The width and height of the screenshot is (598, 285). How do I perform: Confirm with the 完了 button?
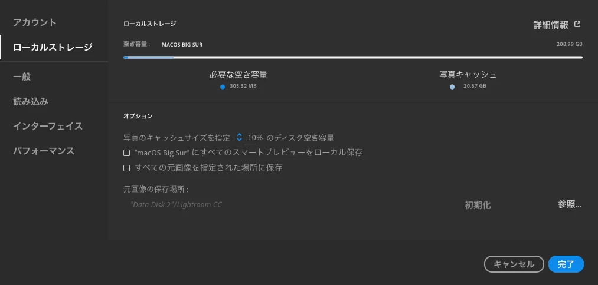coord(566,264)
